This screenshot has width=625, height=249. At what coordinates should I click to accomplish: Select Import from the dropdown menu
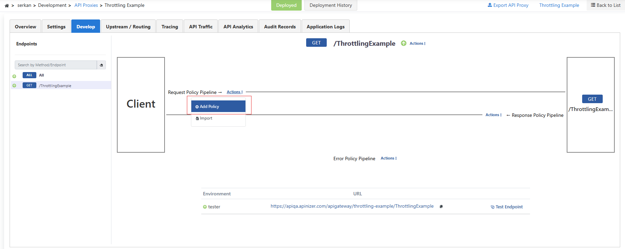pos(206,118)
